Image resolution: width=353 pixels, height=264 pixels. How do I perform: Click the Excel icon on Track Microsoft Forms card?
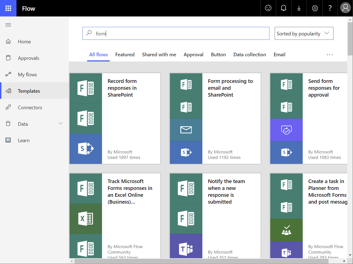[86, 218]
